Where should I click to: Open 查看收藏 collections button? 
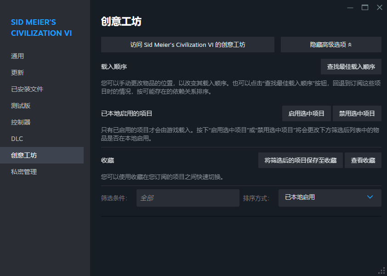point(363,160)
